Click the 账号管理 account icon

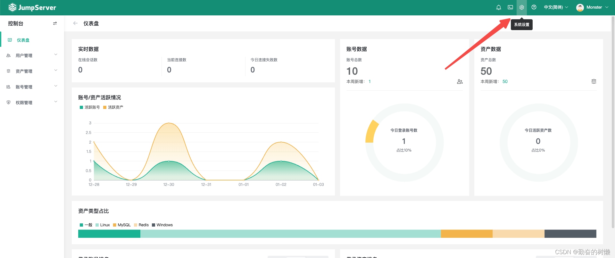(9, 87)
